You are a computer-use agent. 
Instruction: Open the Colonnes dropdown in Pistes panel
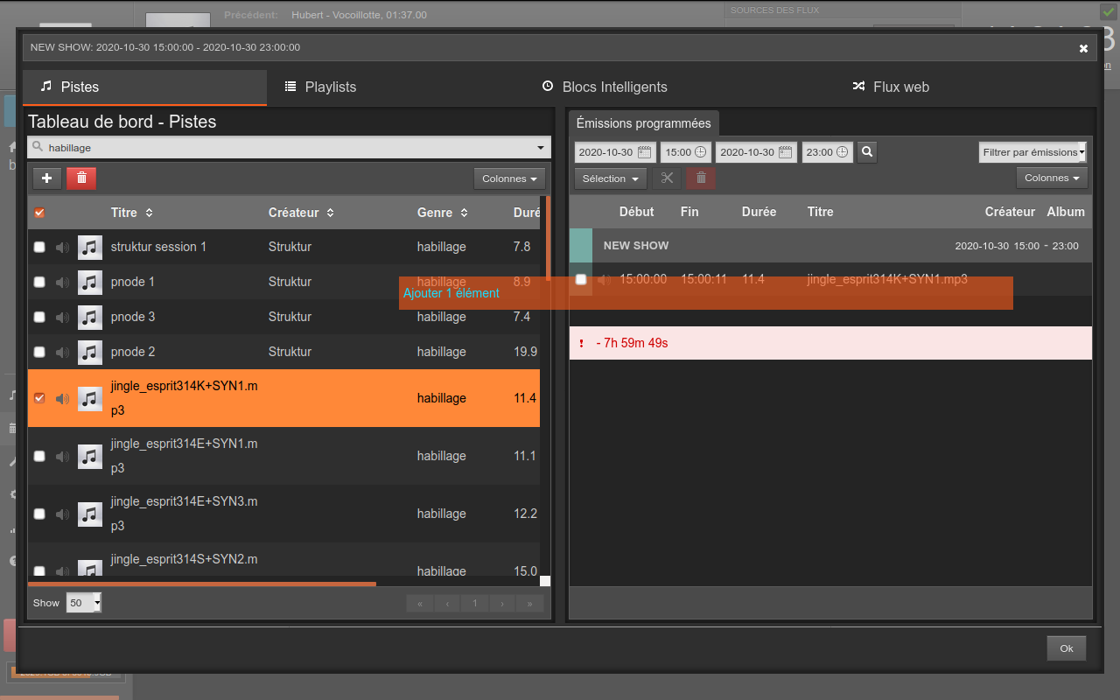click(x=509, y=178)
